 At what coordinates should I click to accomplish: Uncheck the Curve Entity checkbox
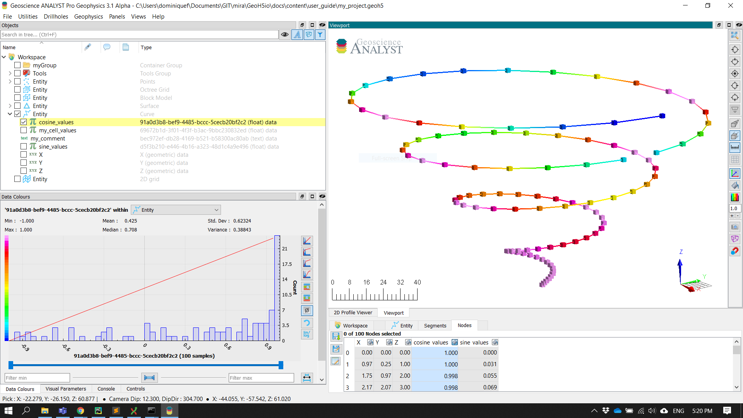[17, 114]
